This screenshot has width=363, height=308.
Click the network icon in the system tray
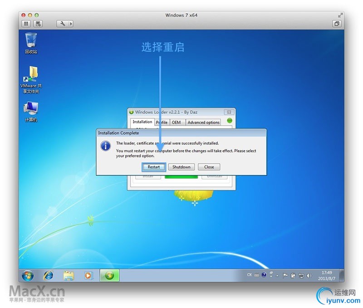(x=301, y=275)
